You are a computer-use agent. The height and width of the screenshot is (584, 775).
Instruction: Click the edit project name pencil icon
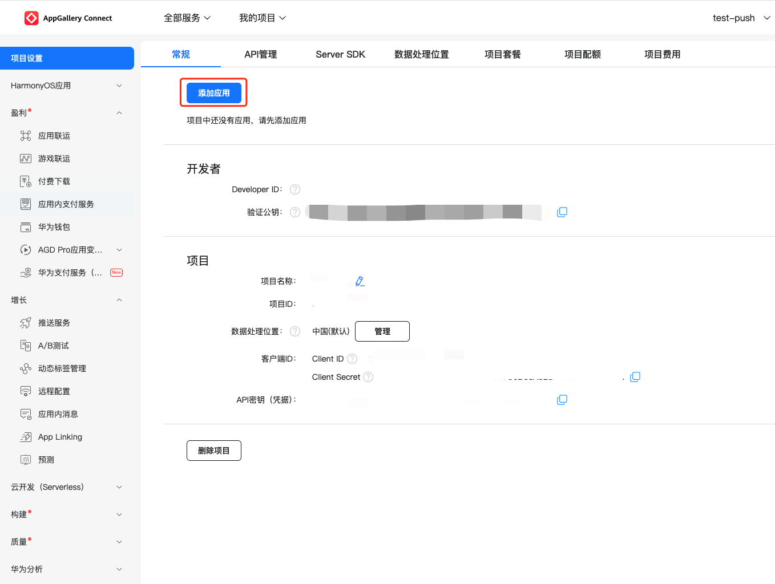(x=360, y=281)
